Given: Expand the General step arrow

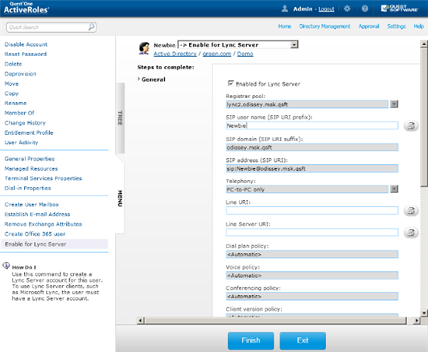Looking at the screenshot, I should (139, 79).
